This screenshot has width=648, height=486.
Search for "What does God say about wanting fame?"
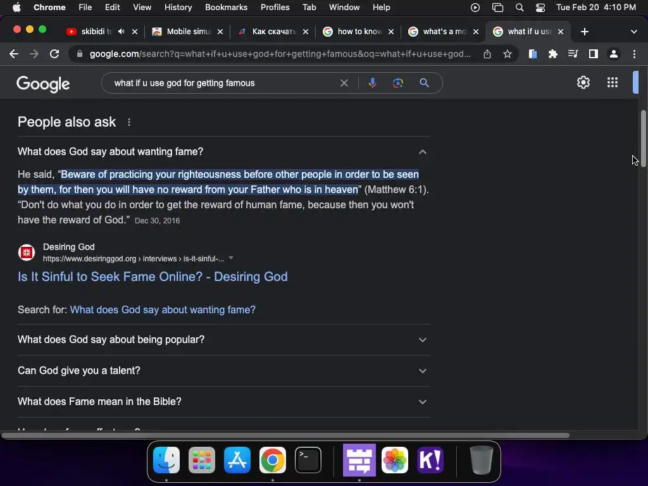[x=163, y=309]
